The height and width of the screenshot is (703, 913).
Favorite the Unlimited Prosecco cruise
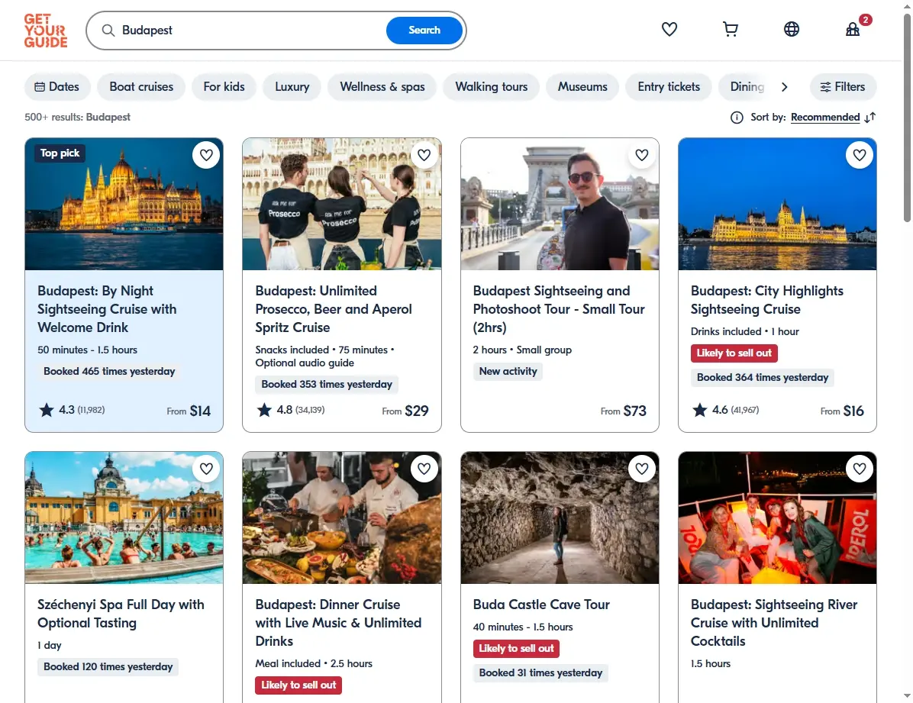[424, 155]
